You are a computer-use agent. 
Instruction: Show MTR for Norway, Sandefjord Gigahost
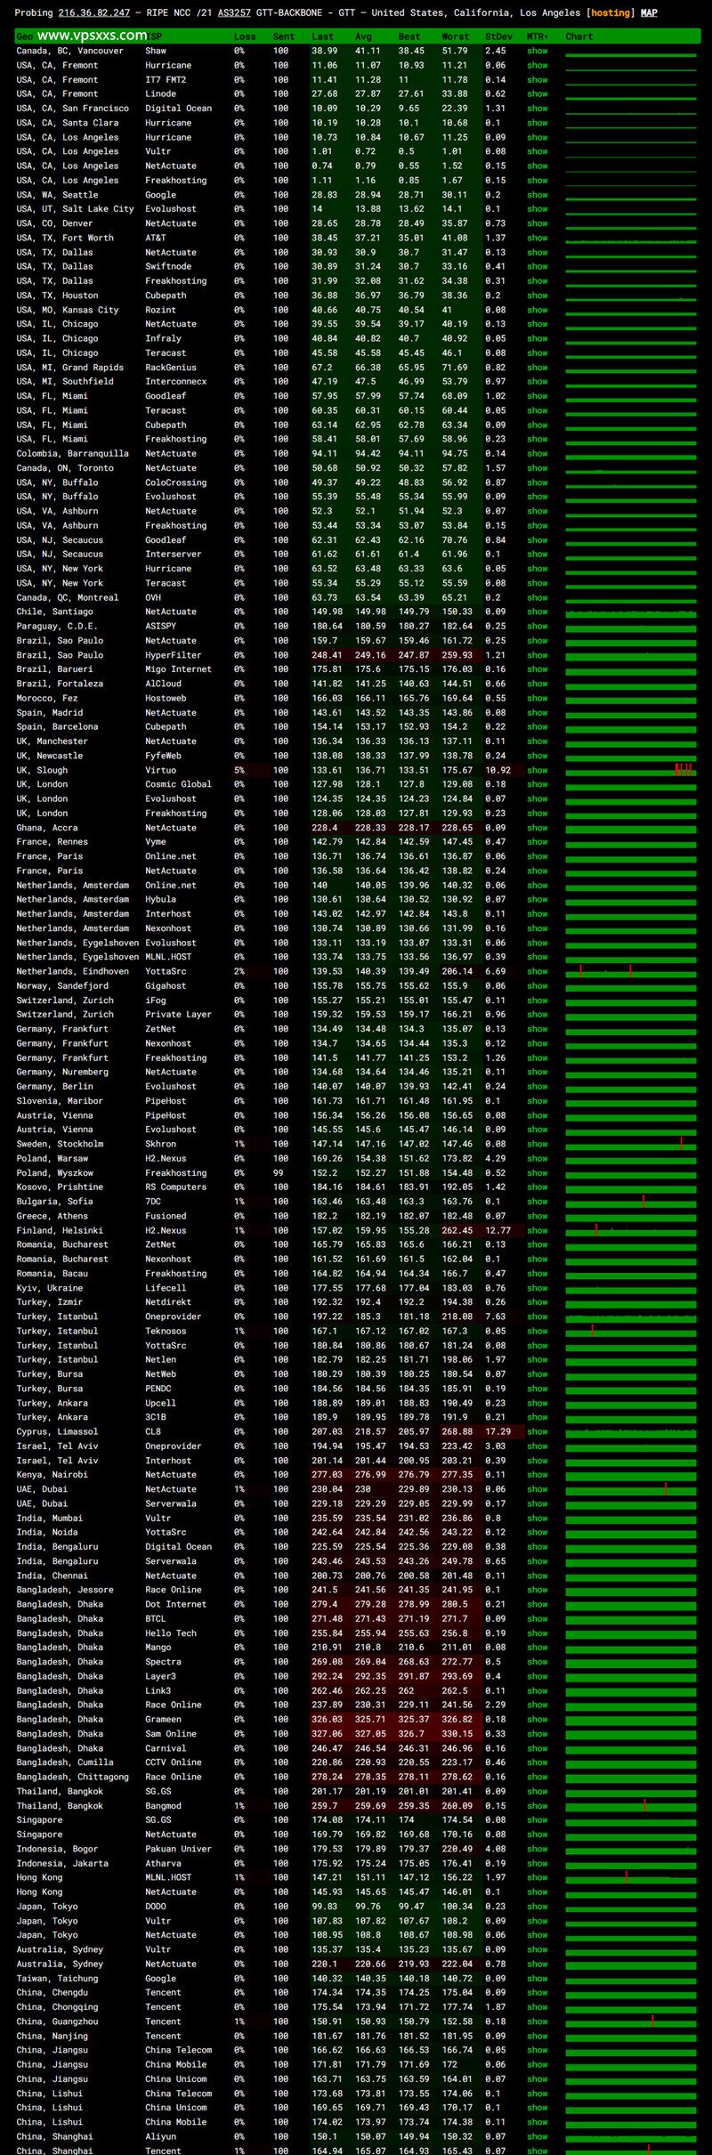[x=537, y=985]
